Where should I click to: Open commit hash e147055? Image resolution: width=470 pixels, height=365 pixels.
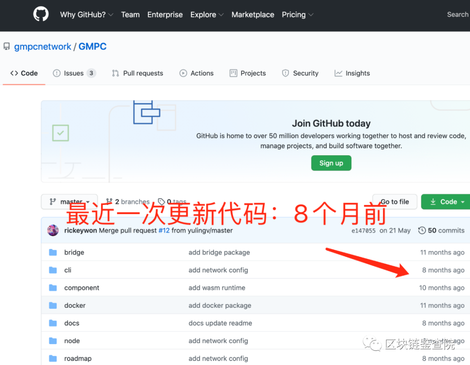coord(363,231)
